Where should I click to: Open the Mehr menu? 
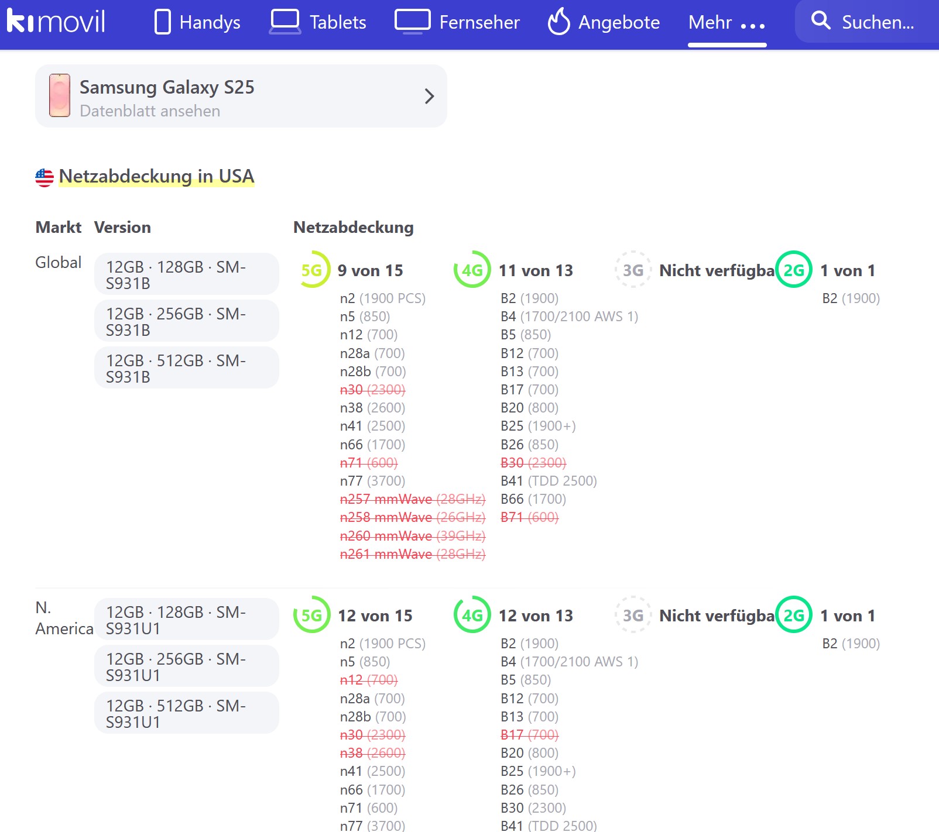click(726, 23)
